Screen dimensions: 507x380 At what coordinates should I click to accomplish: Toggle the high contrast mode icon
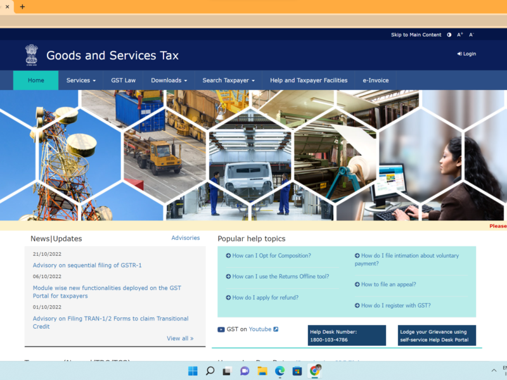tap(449, 35)
